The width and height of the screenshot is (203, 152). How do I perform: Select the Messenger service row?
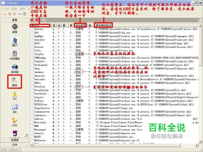pos(114,130)
